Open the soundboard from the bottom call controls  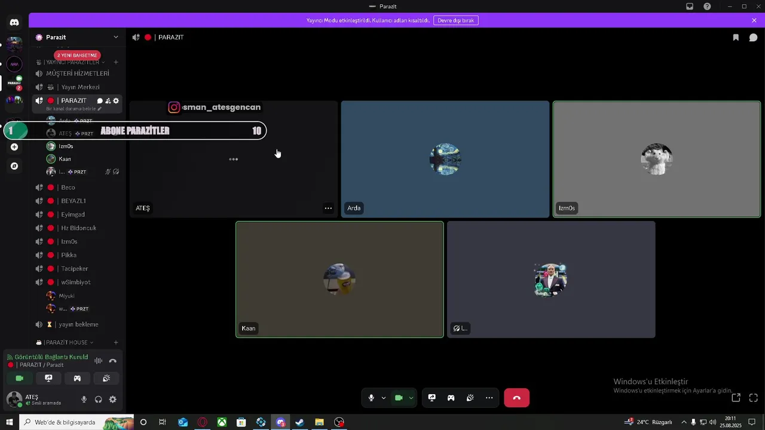coord(470,398)
